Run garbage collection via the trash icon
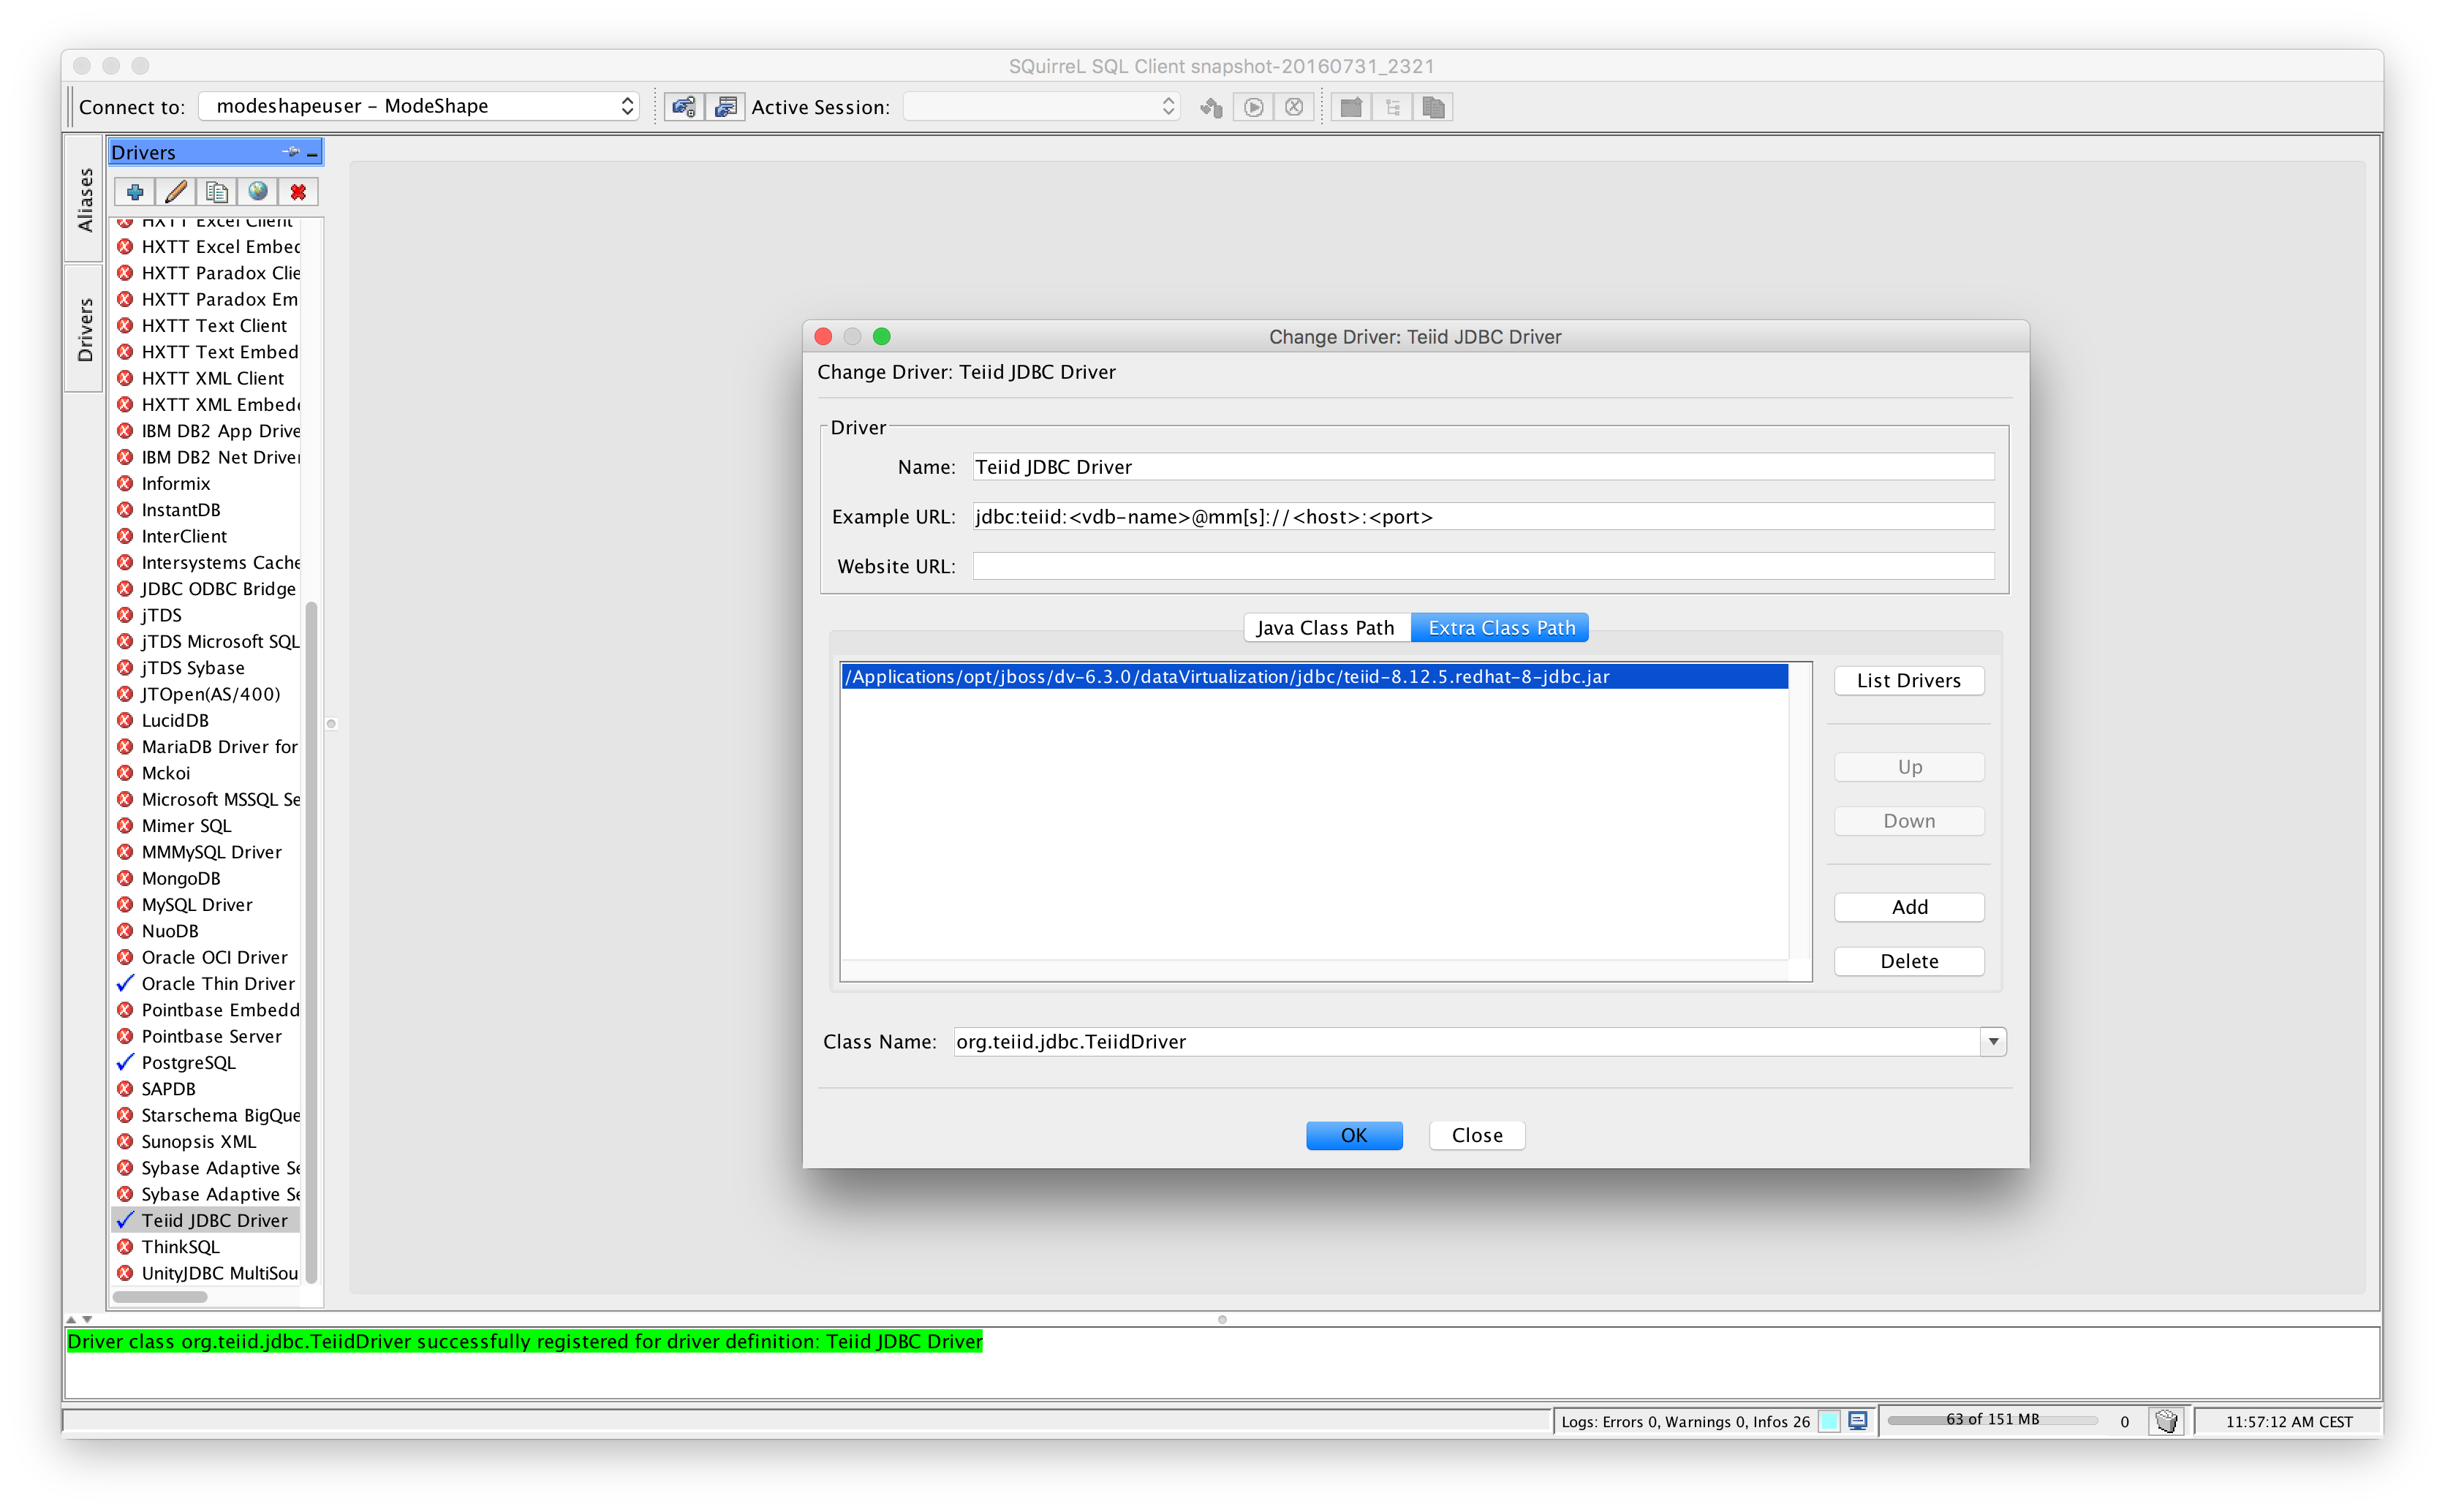The height and width of the screenshot is (1512, 2445). coord(2166,1420)
